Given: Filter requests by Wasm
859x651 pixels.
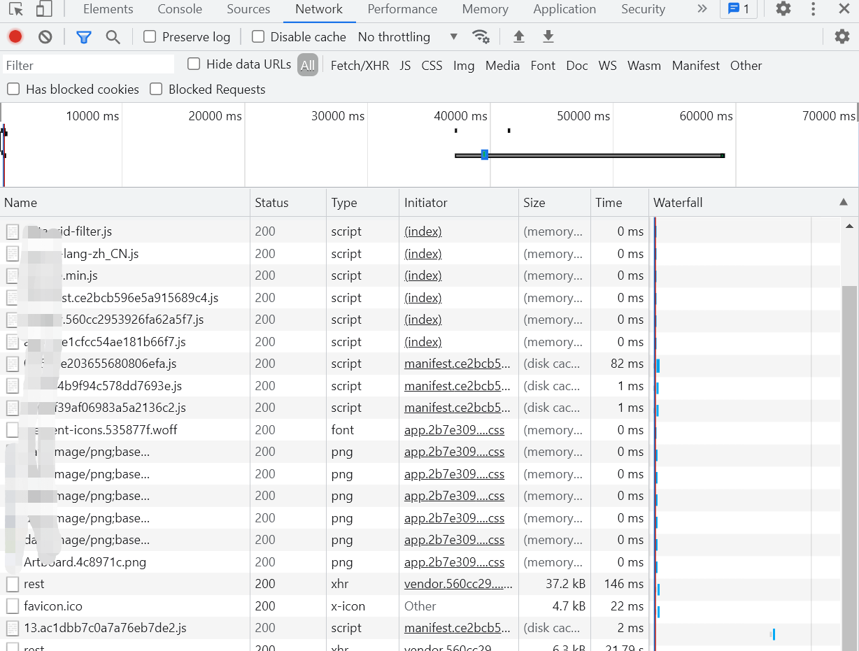Looking at the screenshot, I should [644, 65].
